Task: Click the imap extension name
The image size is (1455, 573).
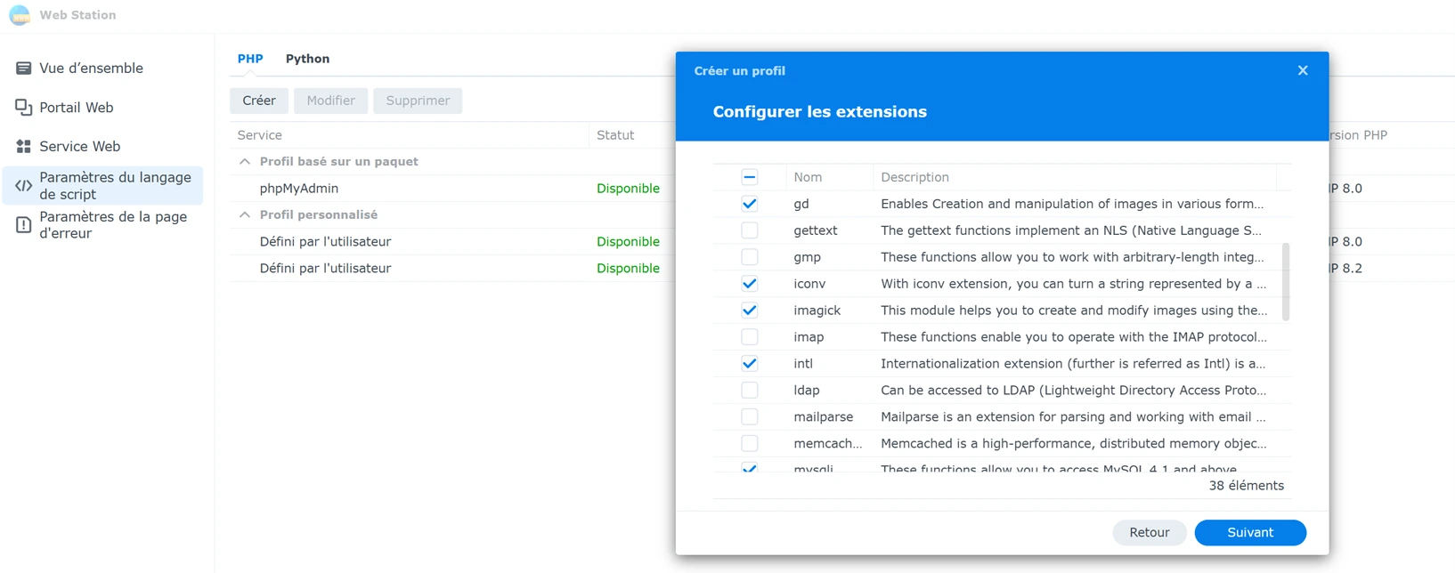Action: coord(809,337)
